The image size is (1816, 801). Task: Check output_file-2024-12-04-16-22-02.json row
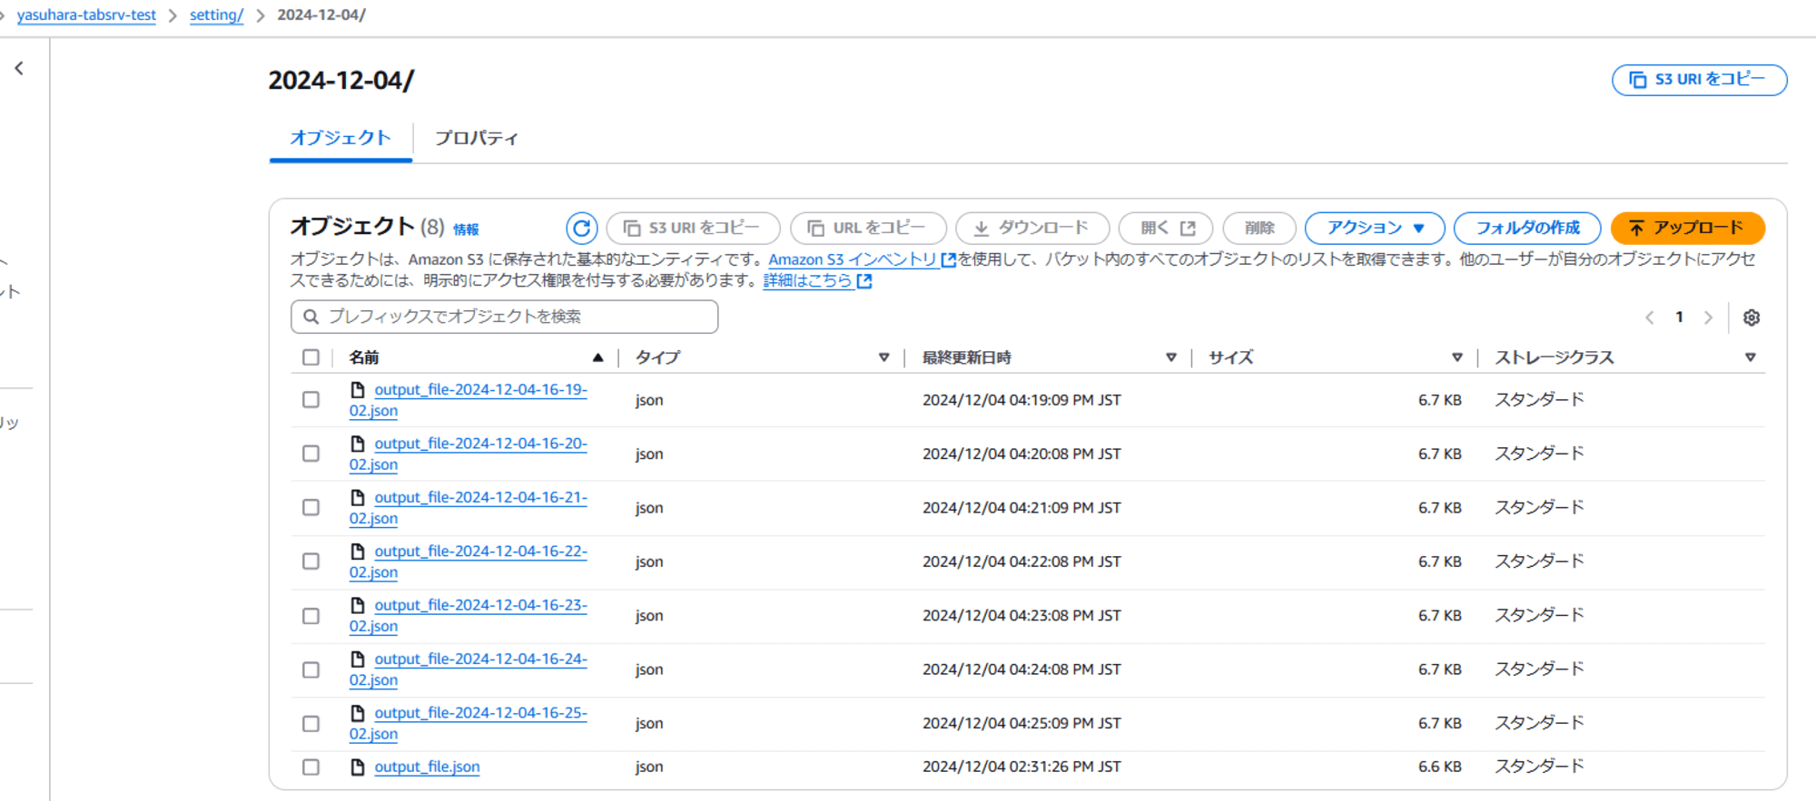311,562
